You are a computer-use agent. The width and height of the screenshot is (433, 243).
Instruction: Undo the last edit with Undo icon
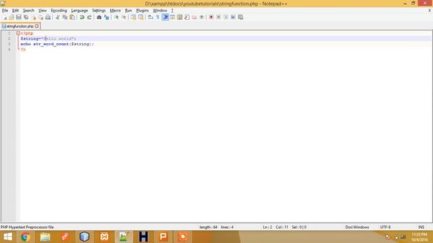[x=82, y=17]
